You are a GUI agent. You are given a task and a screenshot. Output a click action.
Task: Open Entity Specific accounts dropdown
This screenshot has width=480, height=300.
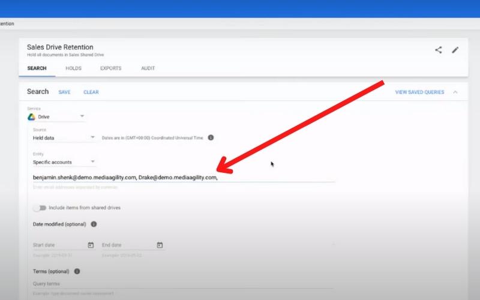click(64, 162)
